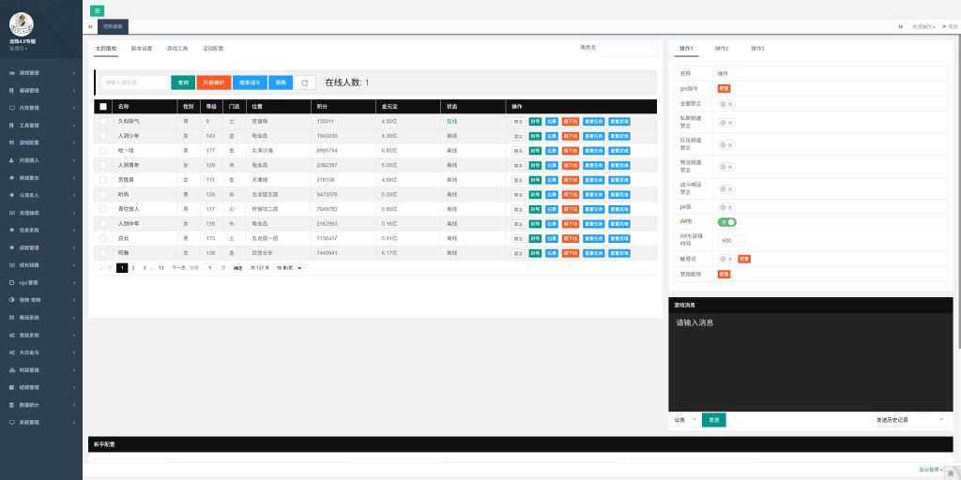The width and height of the screenshot is (961, 480).
Task: Toggle the WPE switch off
Action: click(x=726, y=222)
